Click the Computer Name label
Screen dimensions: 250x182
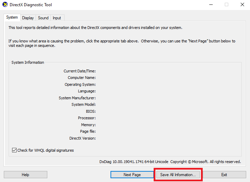point(81,78)
